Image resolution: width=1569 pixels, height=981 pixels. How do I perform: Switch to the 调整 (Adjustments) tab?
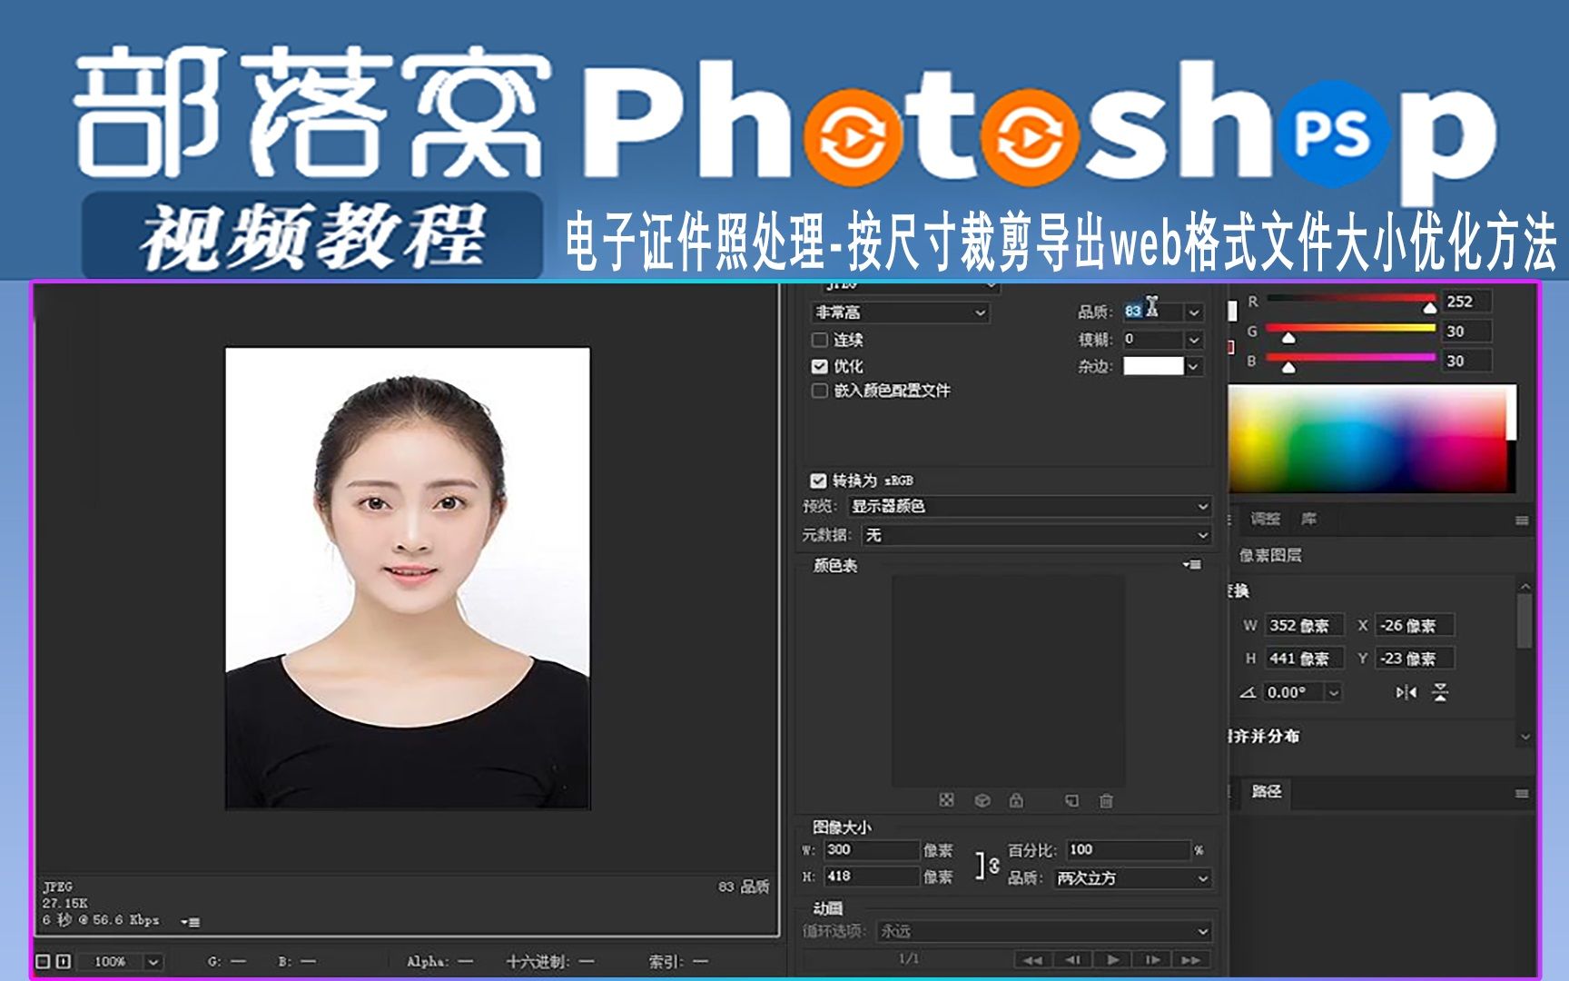click(1265, 519)
